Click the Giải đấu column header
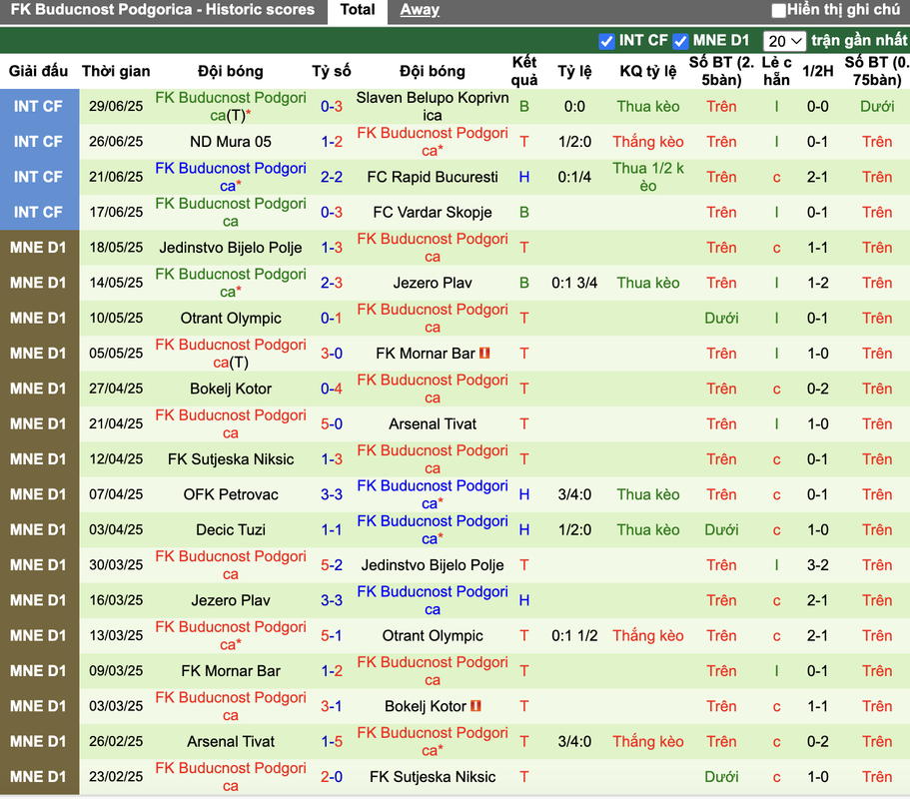Screen dimensions: 910x799 38,71
